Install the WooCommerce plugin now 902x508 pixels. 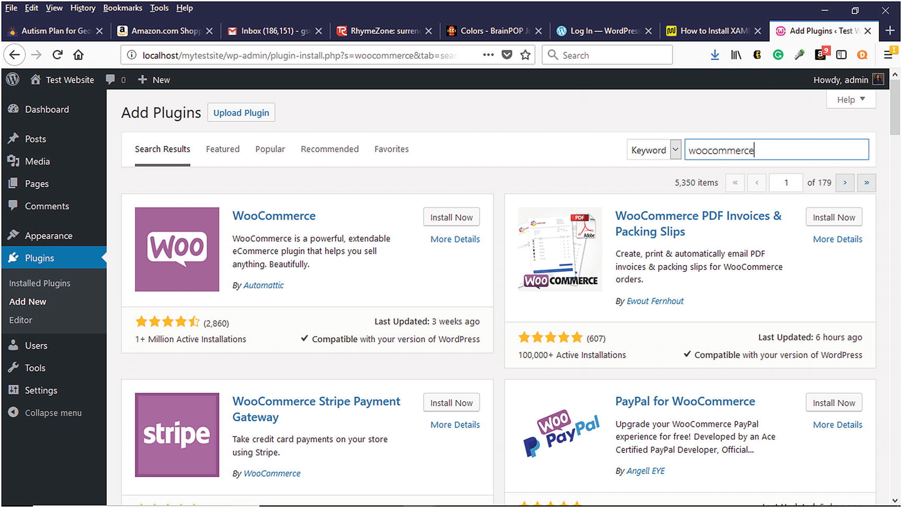pos(451,217)
